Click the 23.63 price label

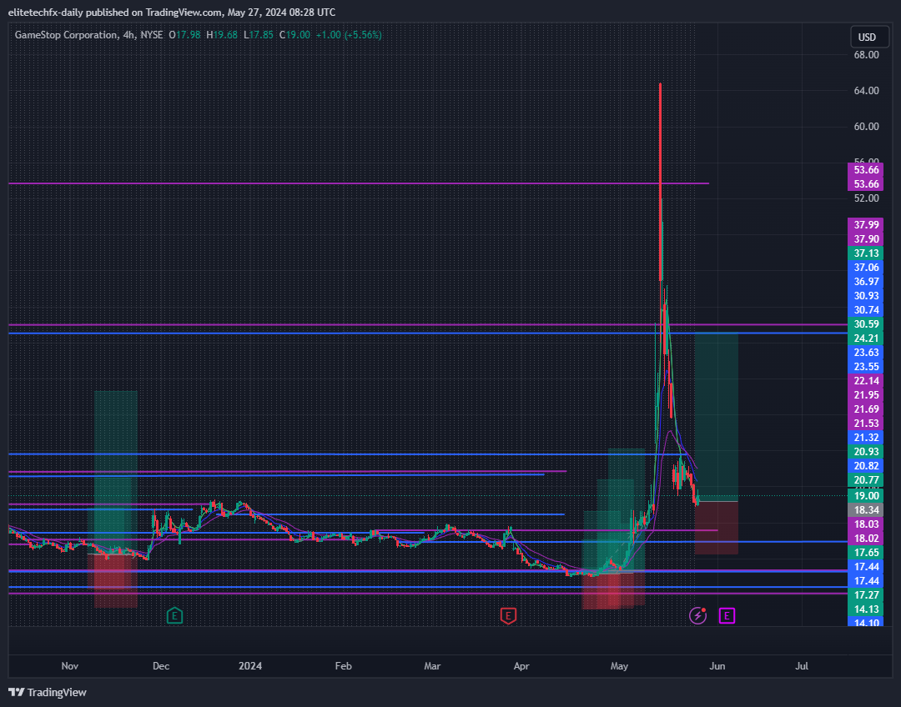tap(865, 352)
